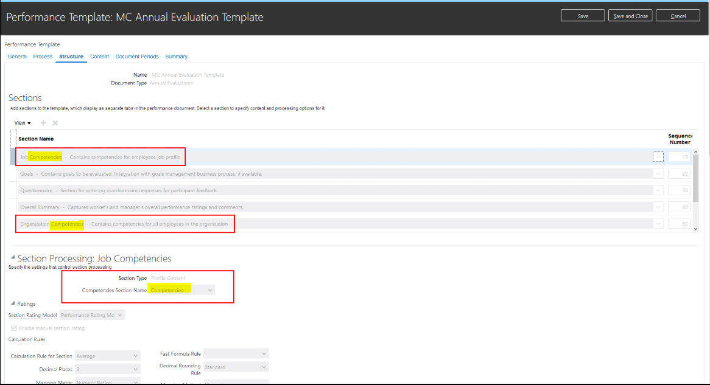Click the detach icon beside Job Competencies sequence
This screenshot has width=710, height=385.
(x=658, y=156)
